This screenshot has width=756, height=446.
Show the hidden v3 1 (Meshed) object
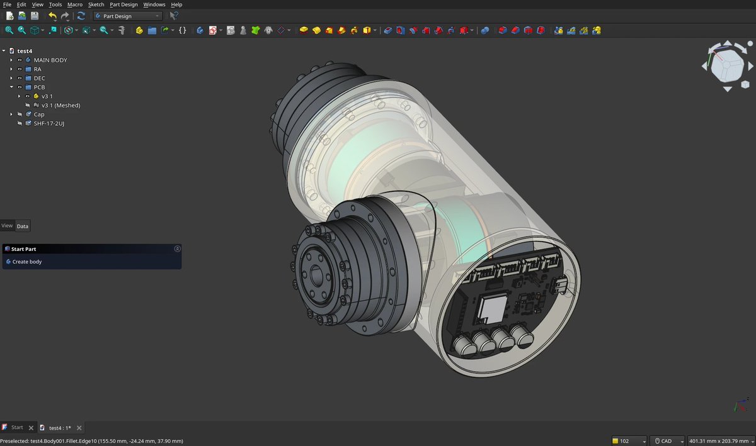[x=28, y=105]
